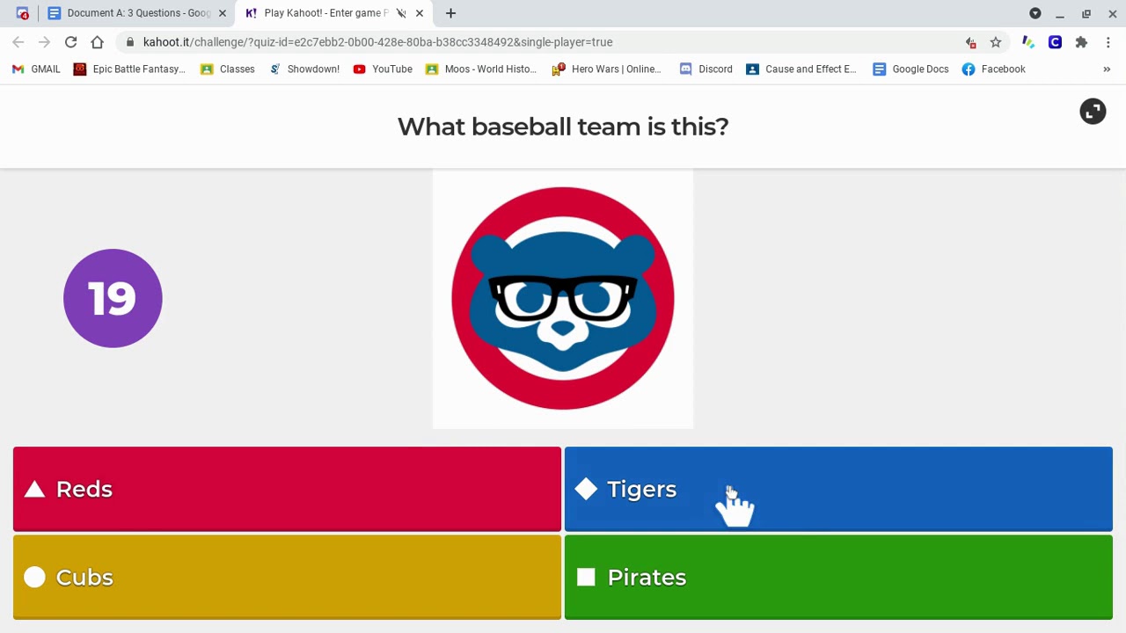Open the Hero Wars bookmark

point(607,69)
